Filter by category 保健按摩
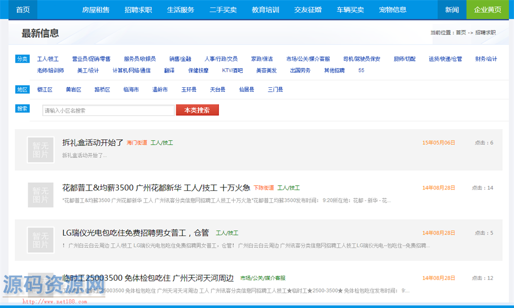The image size is (514, 308). pyautogui.click(x=198, y=70)
